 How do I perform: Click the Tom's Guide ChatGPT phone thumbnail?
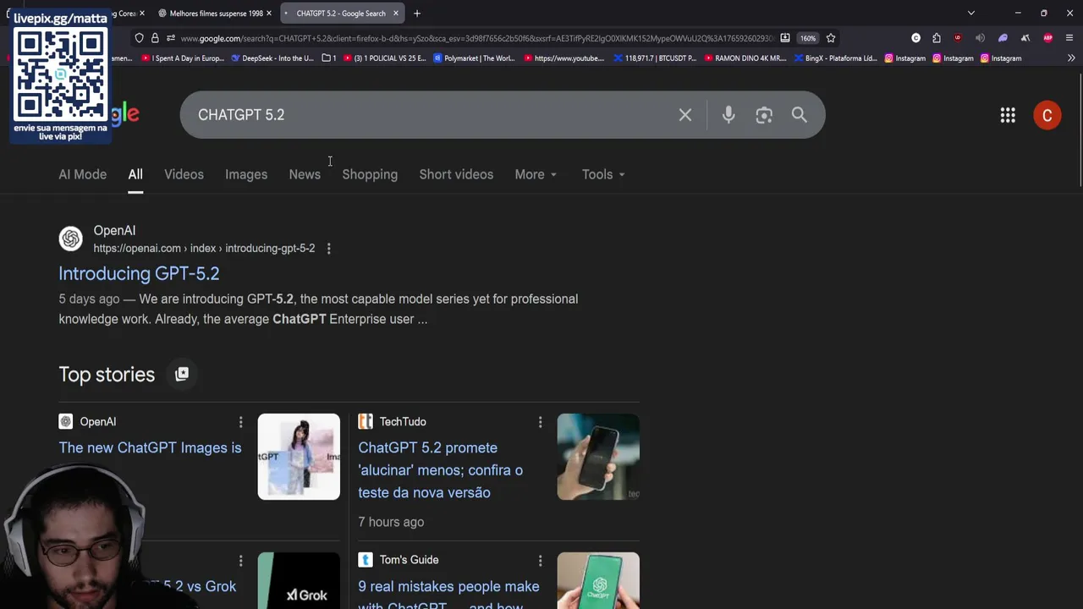pyautogui.click(x=598, y=580)
